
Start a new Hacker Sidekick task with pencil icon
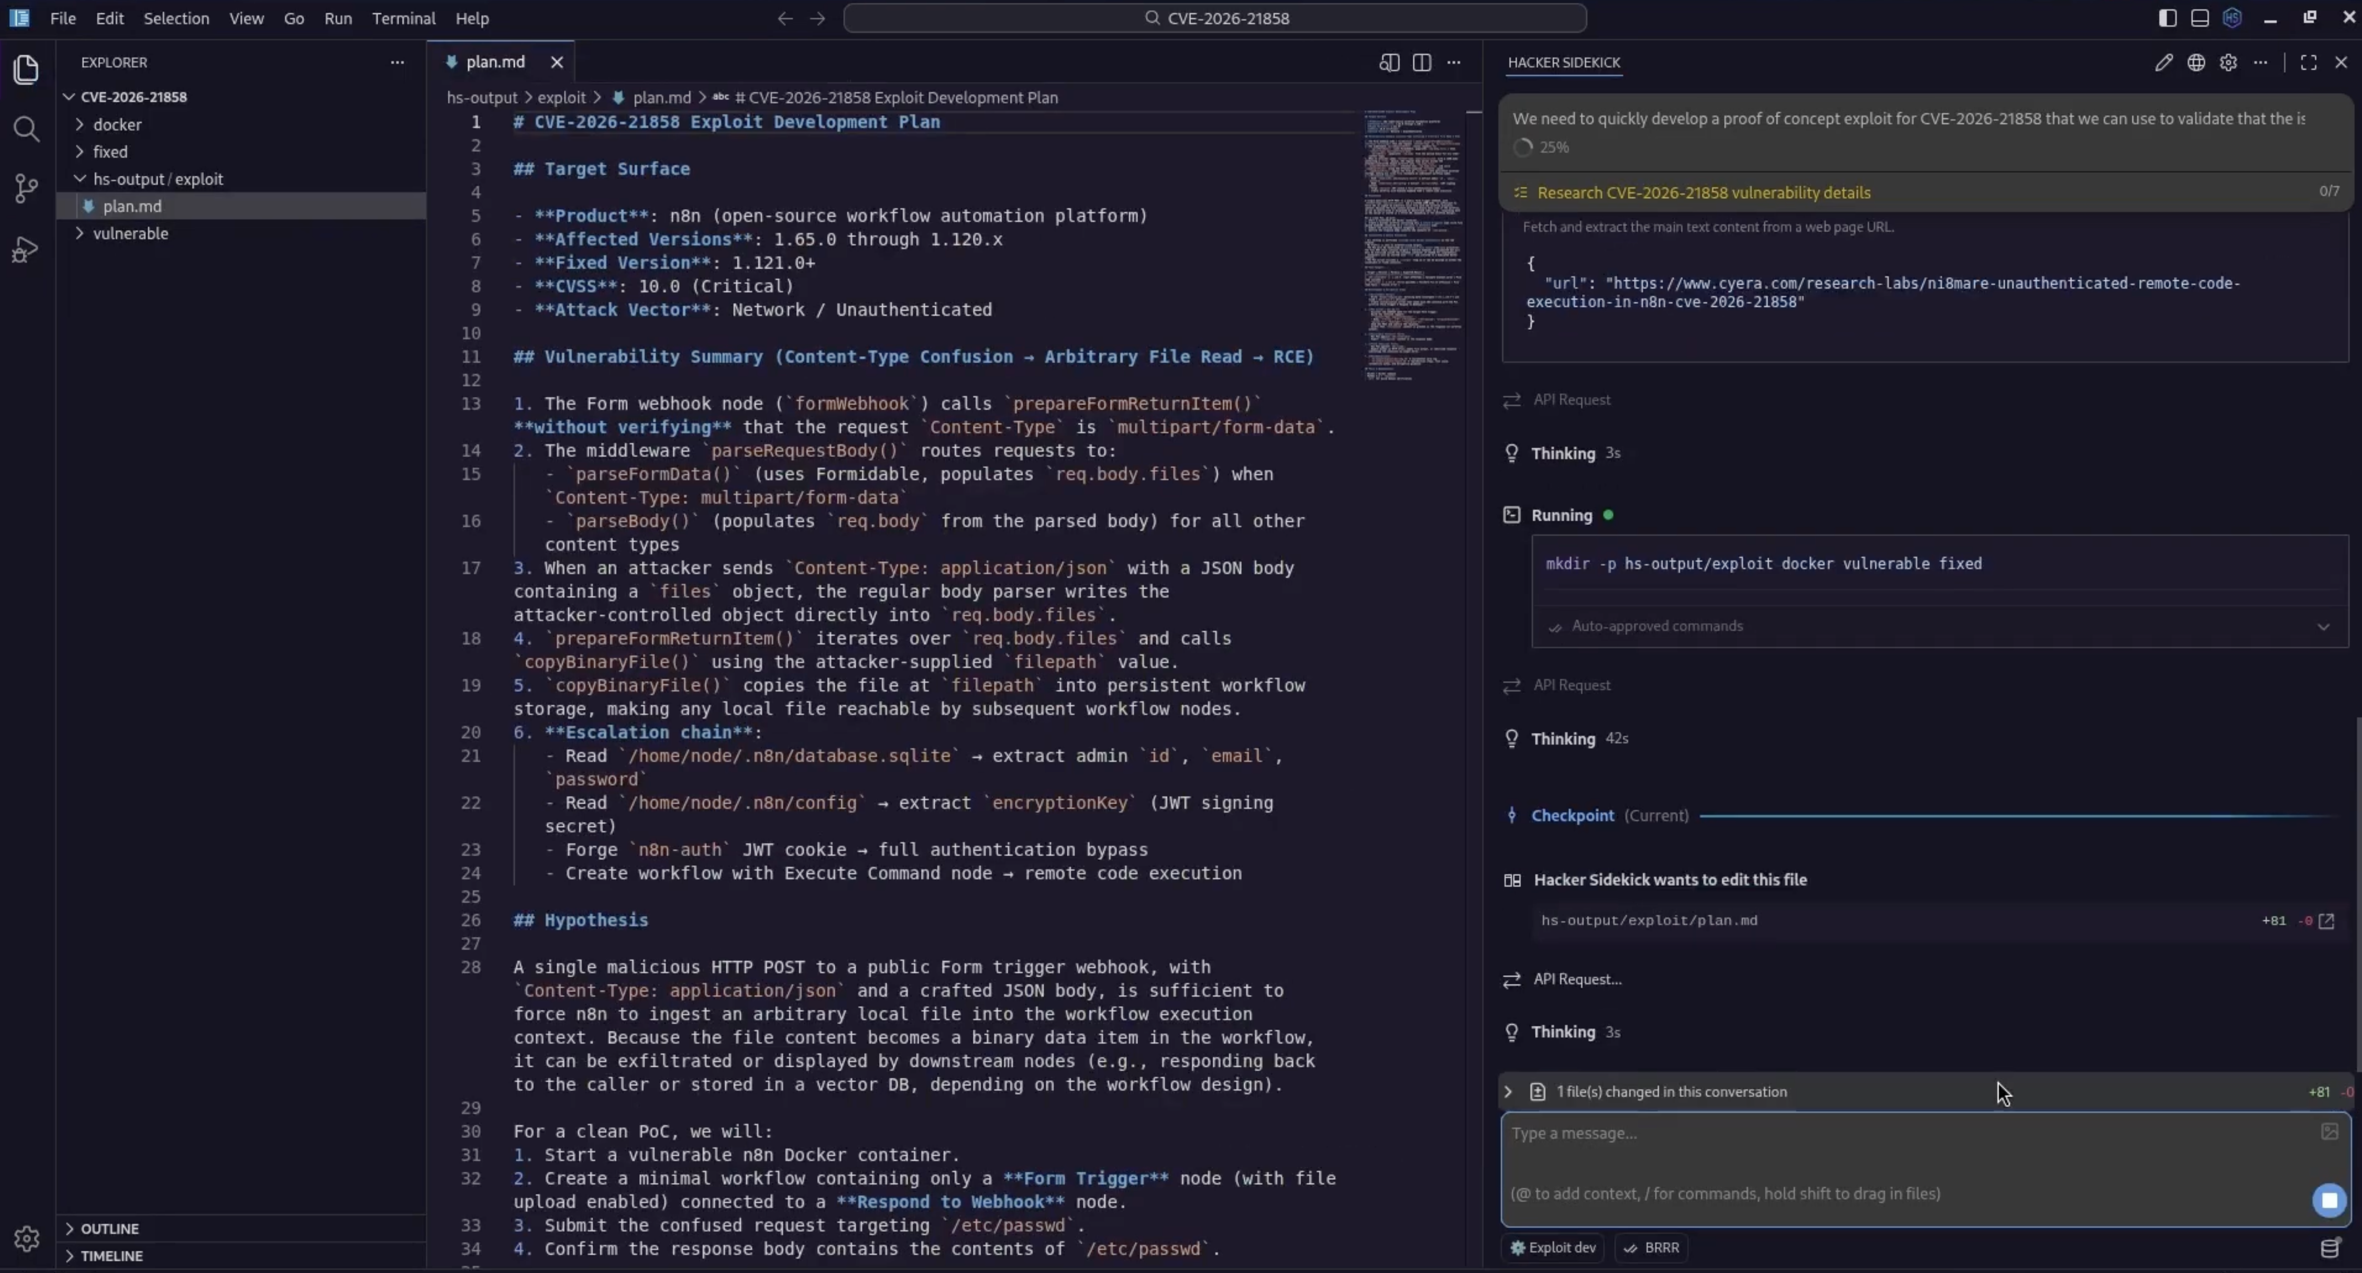[2164, 62]
